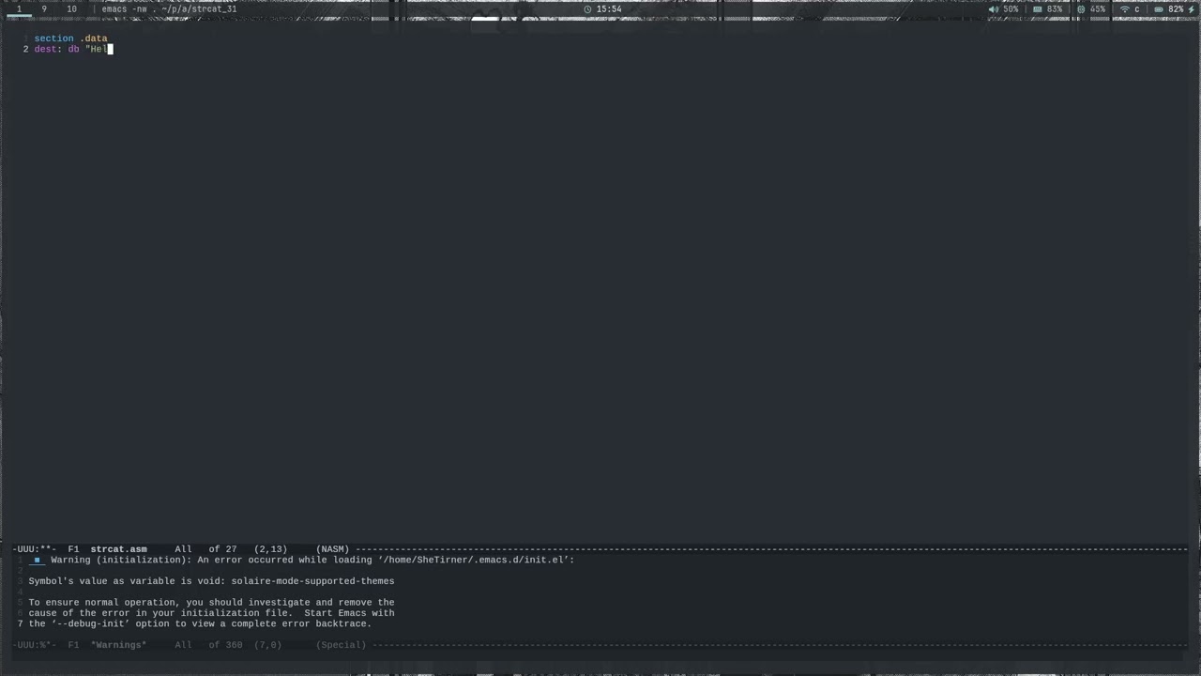Click the 'dest:' label on line 2
This screenshot has width=1201, height=676.
[48, 49]
